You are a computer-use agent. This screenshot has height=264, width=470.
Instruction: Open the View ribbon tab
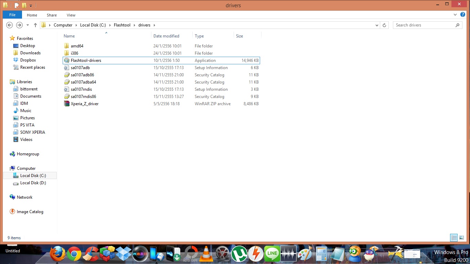point(71,15)
